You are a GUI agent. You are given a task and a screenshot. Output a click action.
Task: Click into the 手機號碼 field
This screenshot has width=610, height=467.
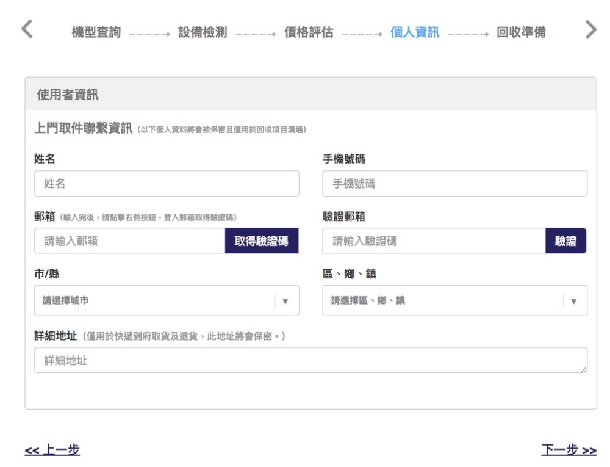click(x=454, y=184)
